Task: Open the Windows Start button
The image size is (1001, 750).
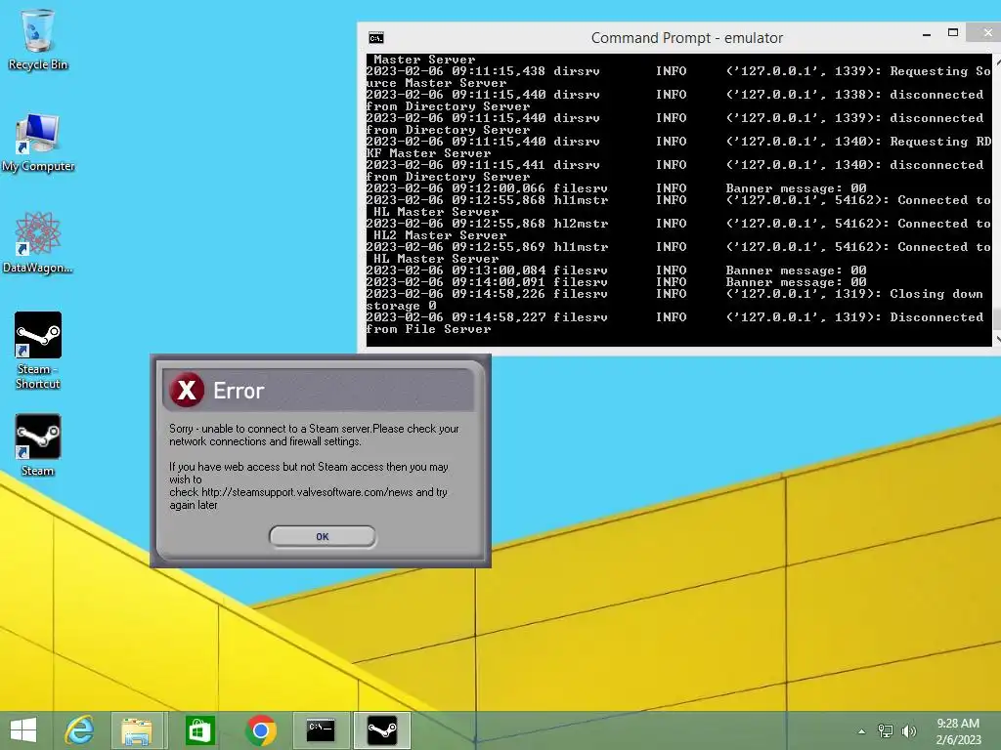Action: click(x=23, y=730)
